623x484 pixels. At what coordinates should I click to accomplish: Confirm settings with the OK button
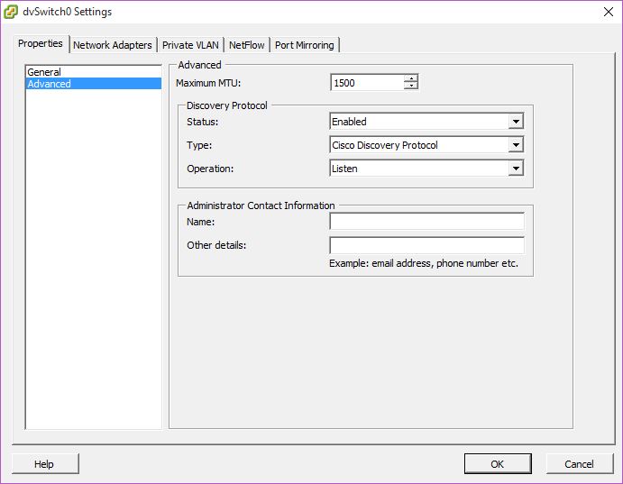(498, 464)
